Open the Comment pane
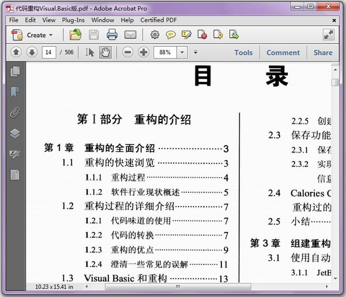Viewport: 346px width, 297px height. pos(283,52)
